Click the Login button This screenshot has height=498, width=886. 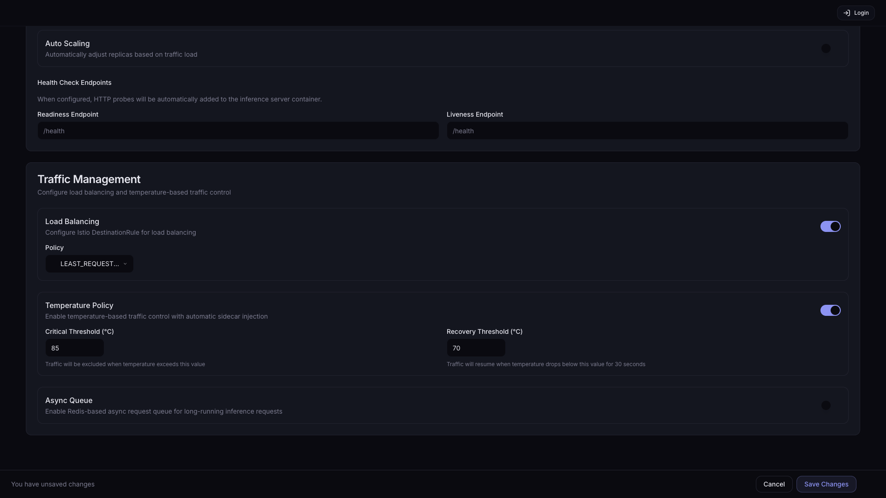tap(856, 13)
